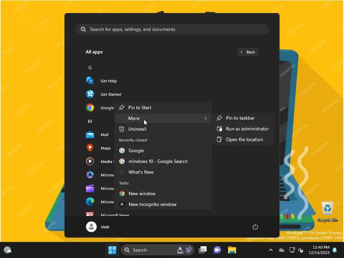Screen dimensions: 344x258
Task: Click the "Maps" app label
Action: tap(105, 148)
